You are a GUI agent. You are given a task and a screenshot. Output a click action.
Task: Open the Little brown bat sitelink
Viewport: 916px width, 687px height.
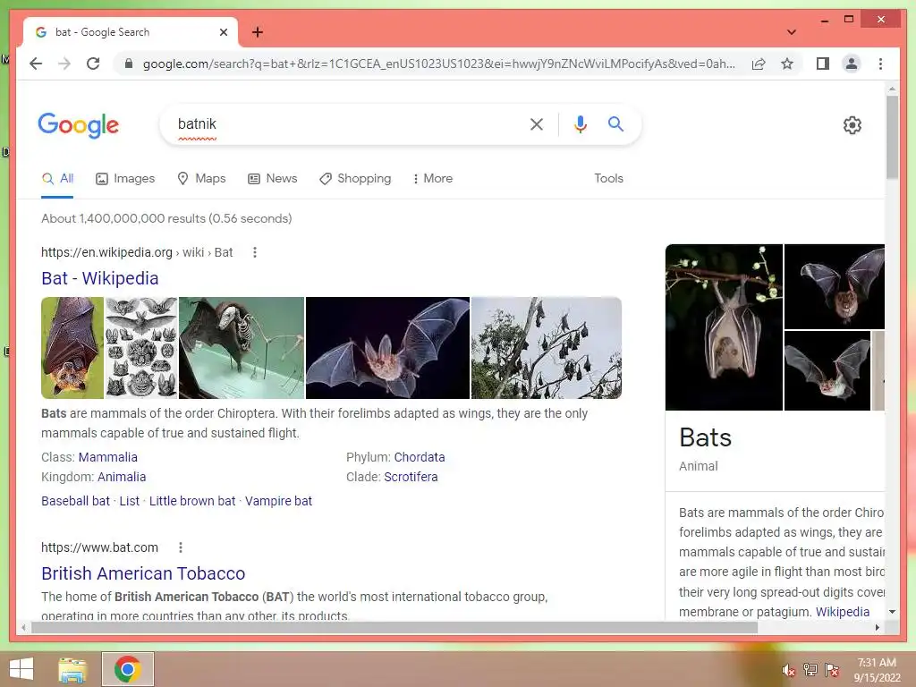192,501
